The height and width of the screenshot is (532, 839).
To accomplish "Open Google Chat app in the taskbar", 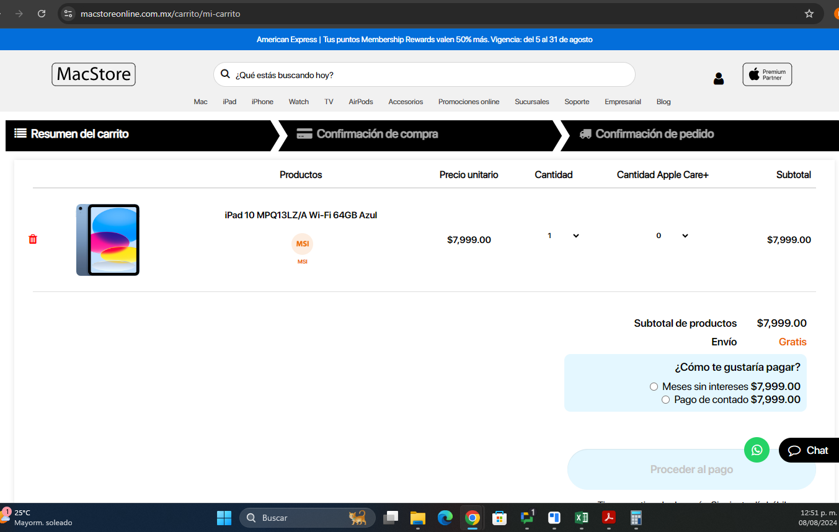I will 527,518.
